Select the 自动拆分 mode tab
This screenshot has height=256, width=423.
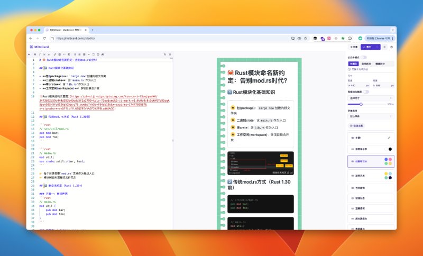click(x=366, y=64)
